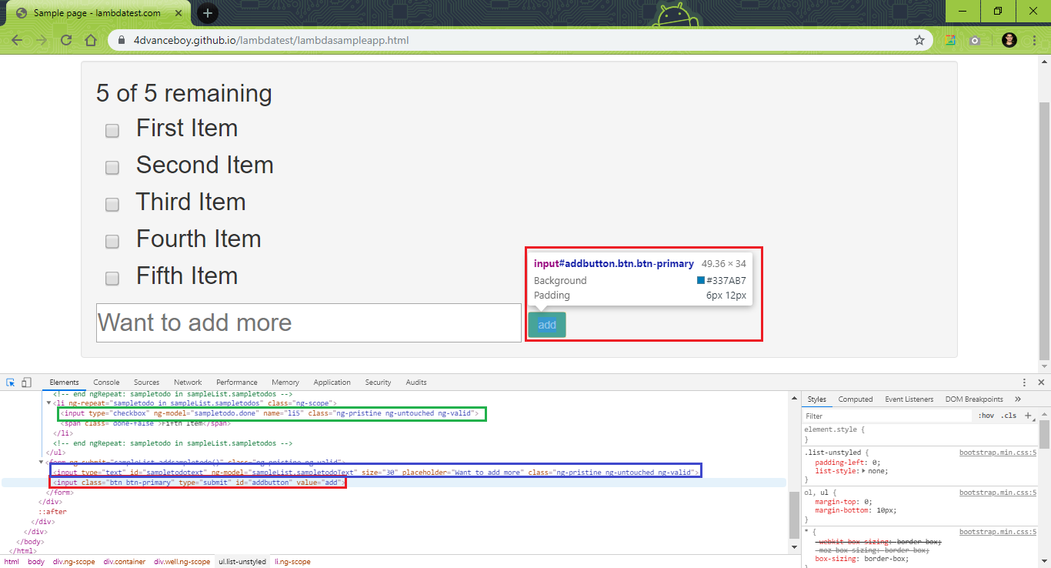
Task: Open a new browser tab
Action: tap(208, 13)
